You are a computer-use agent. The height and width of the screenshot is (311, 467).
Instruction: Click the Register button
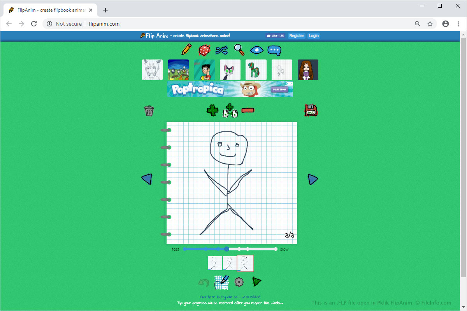coord(297,36)
